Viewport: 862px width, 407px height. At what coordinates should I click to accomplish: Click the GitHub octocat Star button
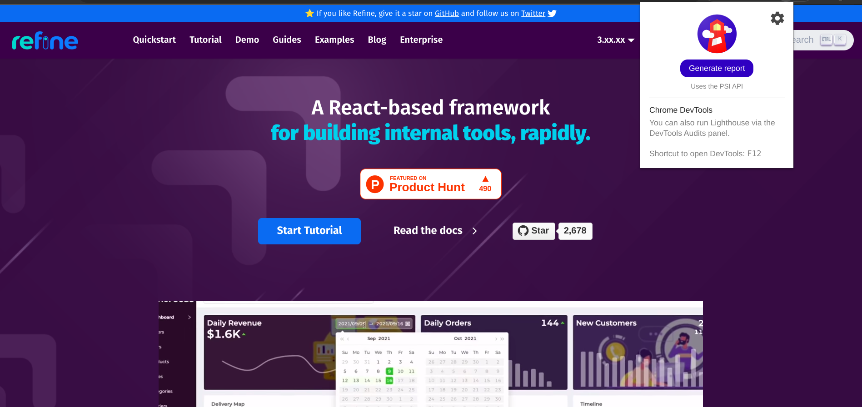[533, 231]
